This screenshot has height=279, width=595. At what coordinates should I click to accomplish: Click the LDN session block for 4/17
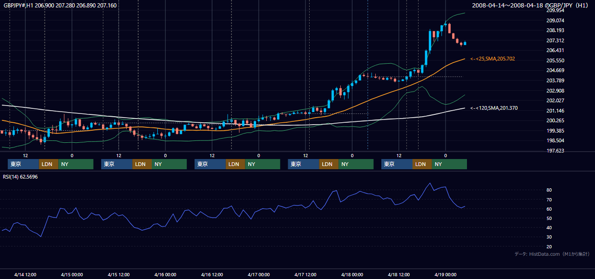[329, 164]
